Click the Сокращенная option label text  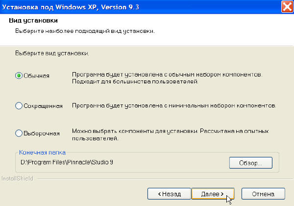[43, 105]
